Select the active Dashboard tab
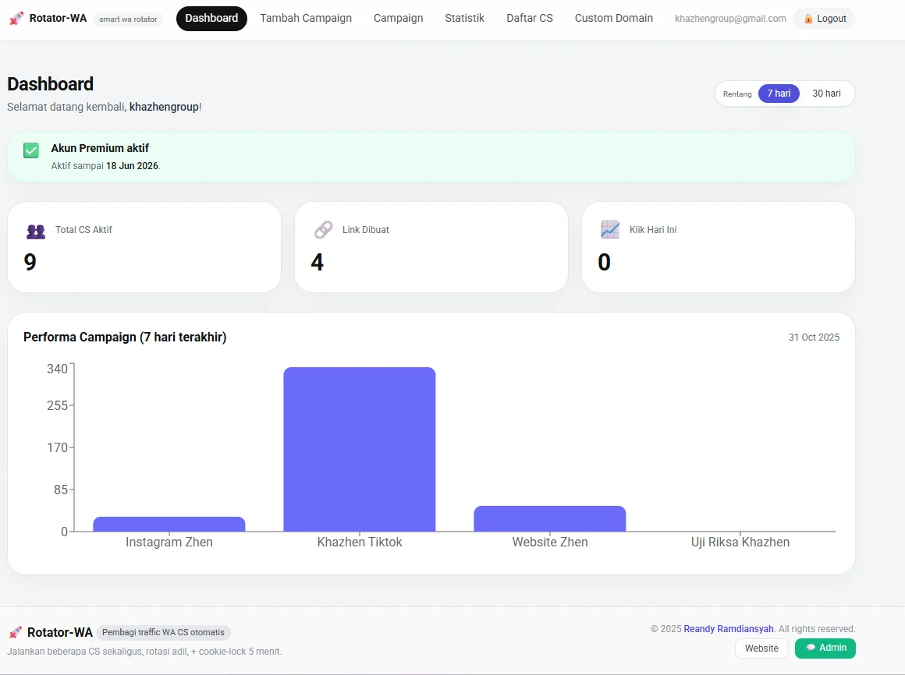The height and width of the screenshot is (675, 905). (211, 18)
